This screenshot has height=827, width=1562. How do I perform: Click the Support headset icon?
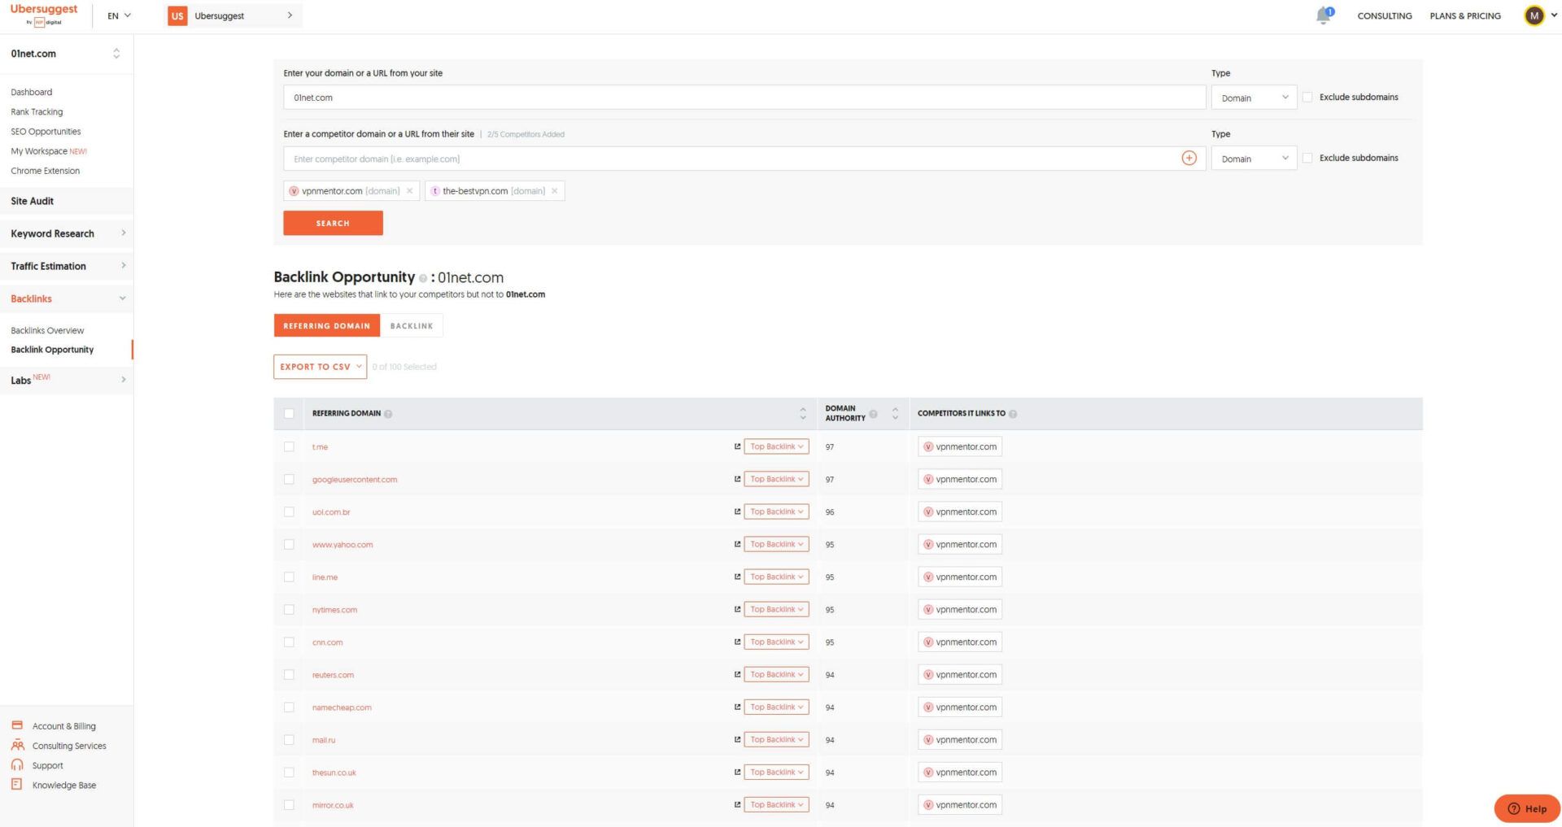(x=17, y=764)
